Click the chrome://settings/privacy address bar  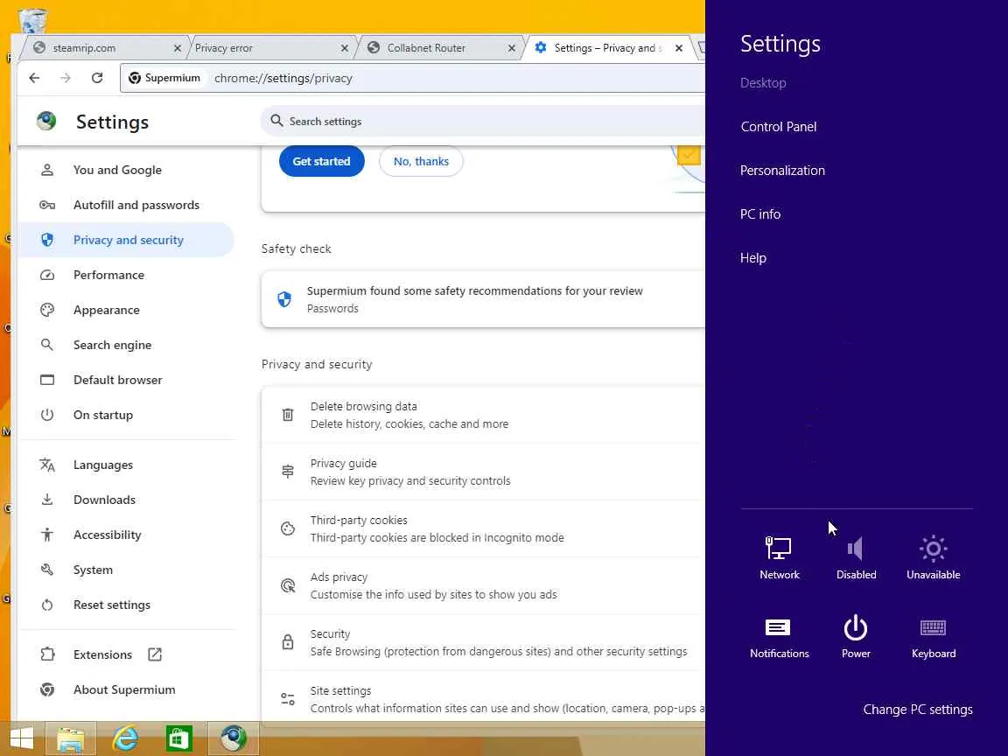[411, 78]
